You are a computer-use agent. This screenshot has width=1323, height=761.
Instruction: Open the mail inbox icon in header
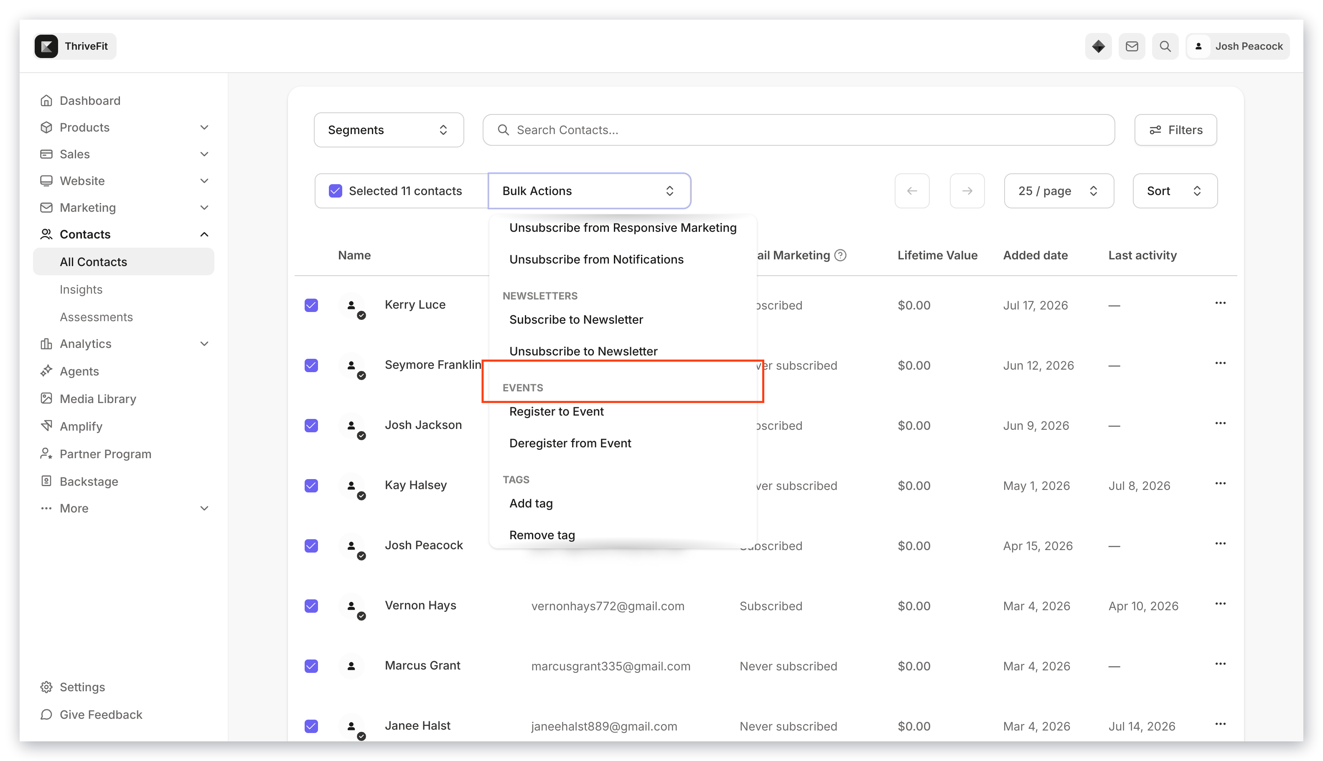pos(1131,46)
